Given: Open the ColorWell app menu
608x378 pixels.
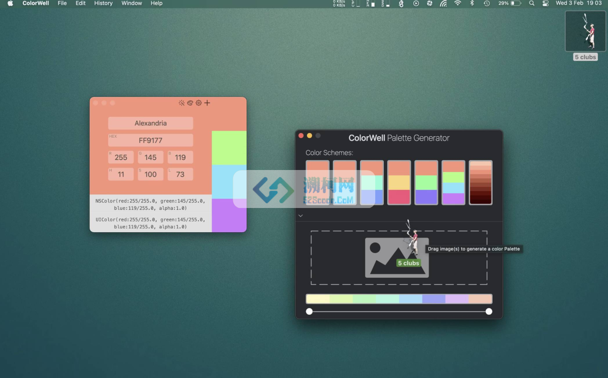Looking at the screenshot, I should tap(36, 3).
